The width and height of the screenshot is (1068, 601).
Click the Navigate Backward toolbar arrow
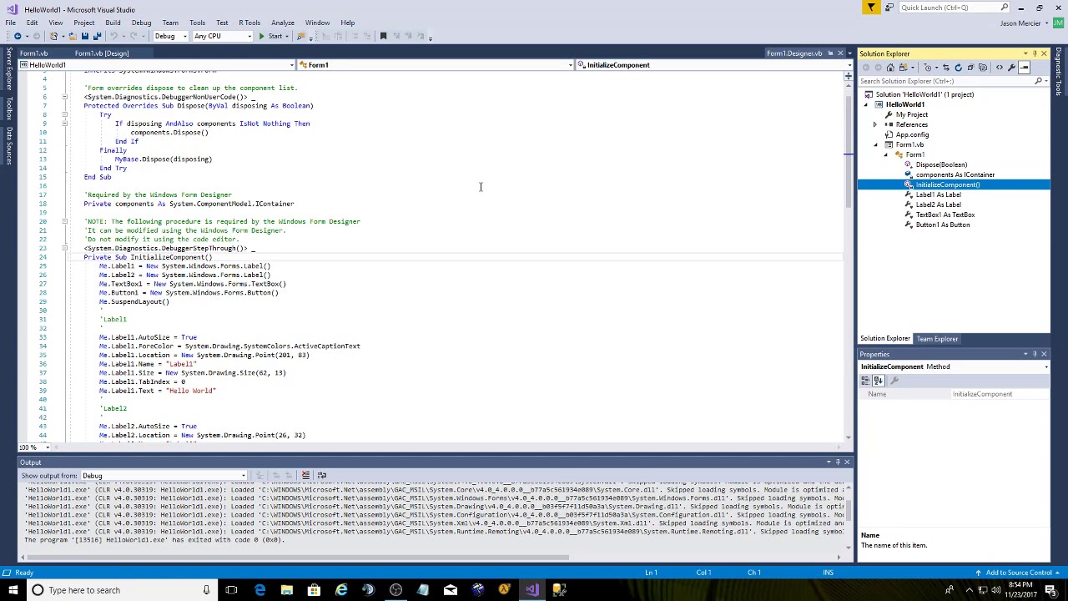click(x=18, y=36)
